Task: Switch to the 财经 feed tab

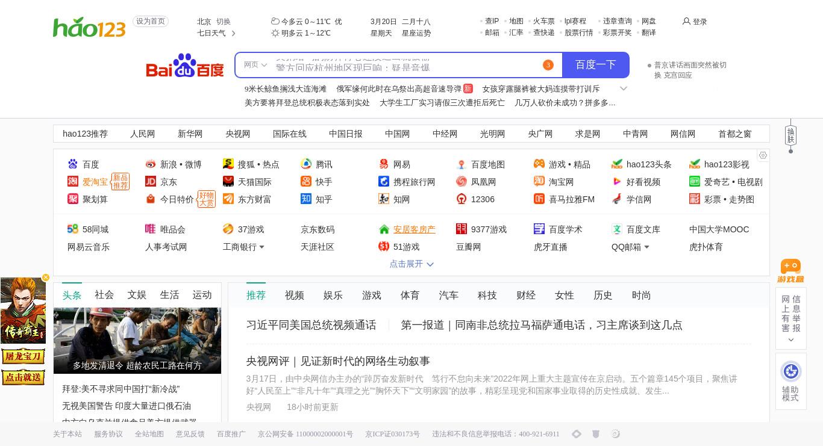Action: (x=526, y=296)
